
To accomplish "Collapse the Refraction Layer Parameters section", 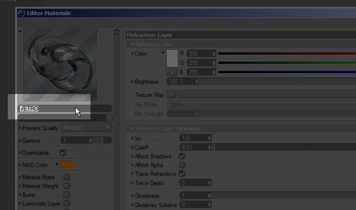I will point(133,129).
